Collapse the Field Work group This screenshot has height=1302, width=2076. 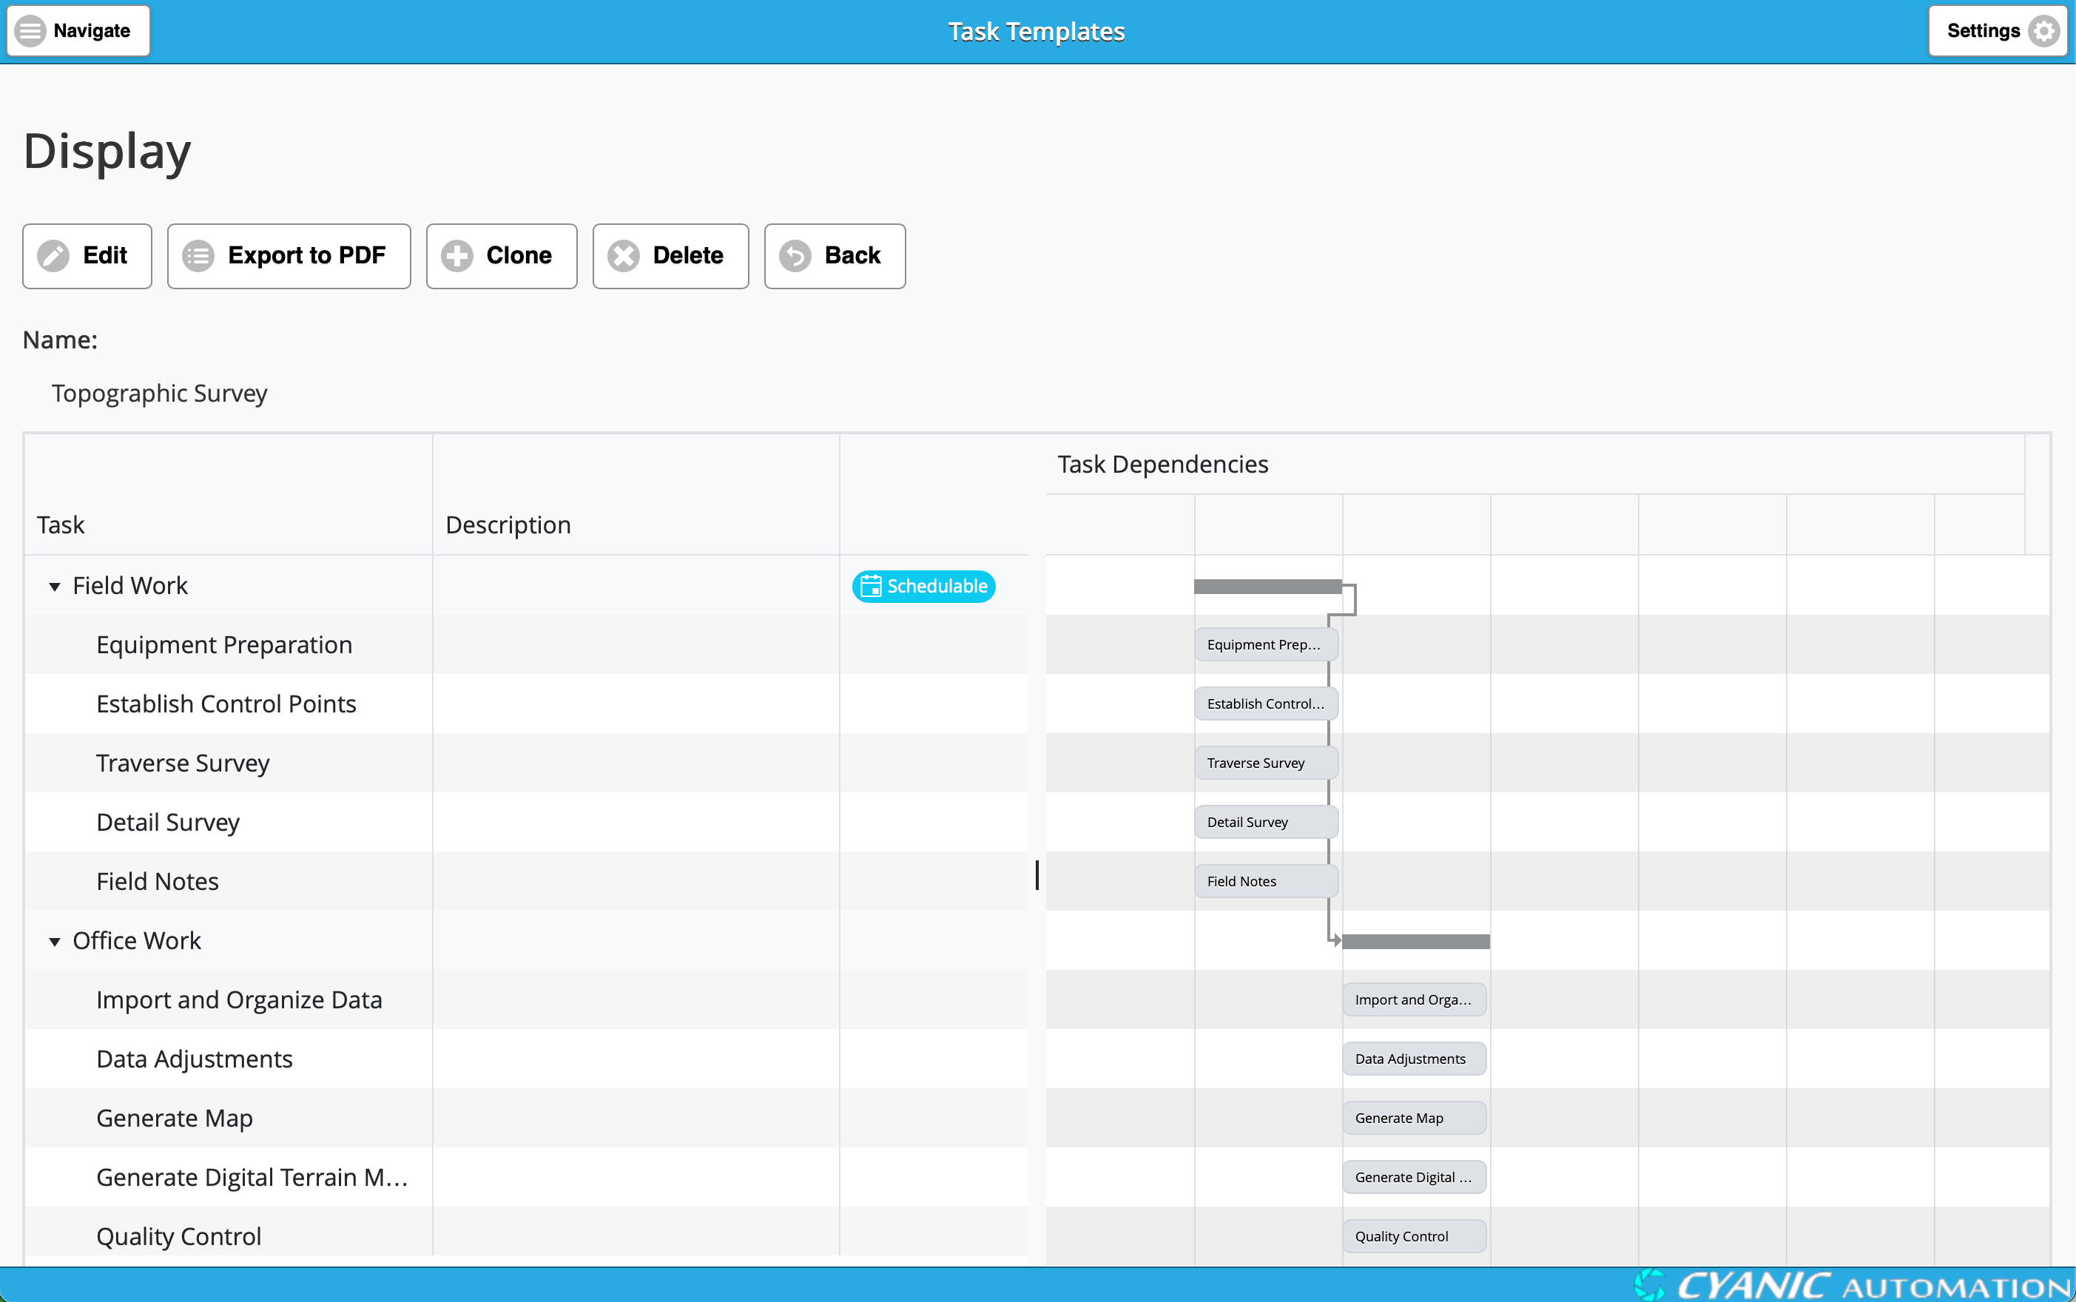pyautogui.click(x=54, y=587)
